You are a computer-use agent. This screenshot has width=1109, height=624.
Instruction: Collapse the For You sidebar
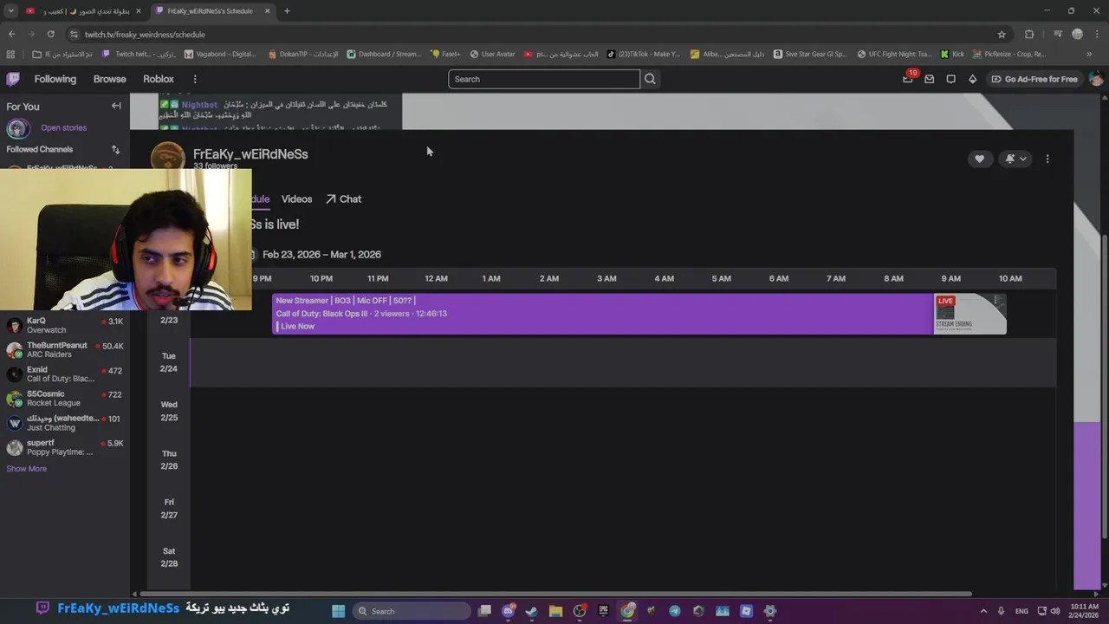pos(116,106)
